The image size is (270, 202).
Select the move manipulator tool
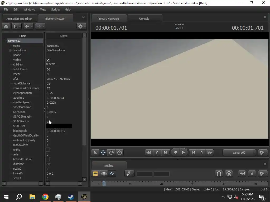click(103, 153)
